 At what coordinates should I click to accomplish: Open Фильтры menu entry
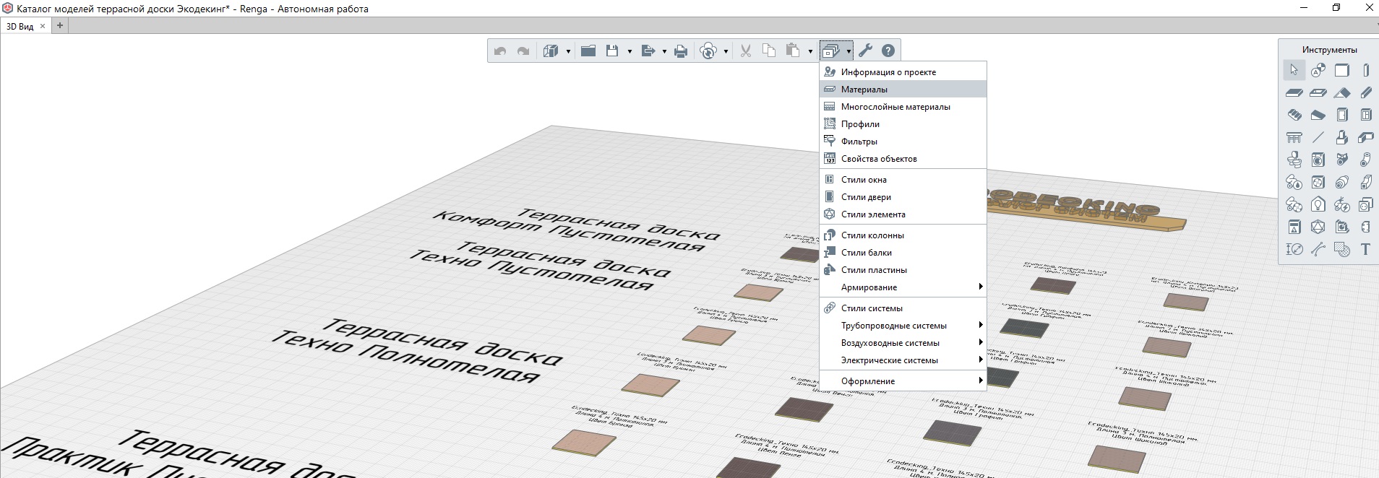(x=903, y=141)
